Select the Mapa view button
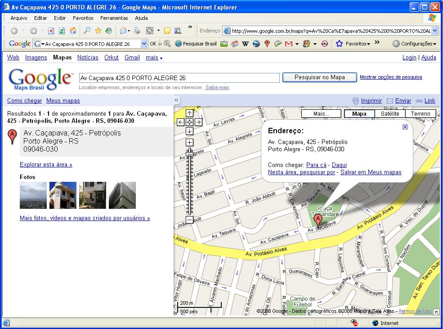This screenshot has width=443, height=329. coord(359,113)
